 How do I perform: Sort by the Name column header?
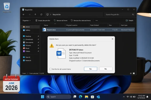tap(46, 25)
